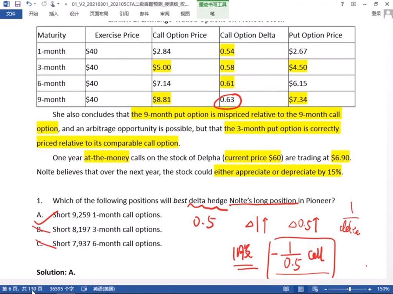
Task: Open the 审阅 (Review) tab
Action: (165, 14)
